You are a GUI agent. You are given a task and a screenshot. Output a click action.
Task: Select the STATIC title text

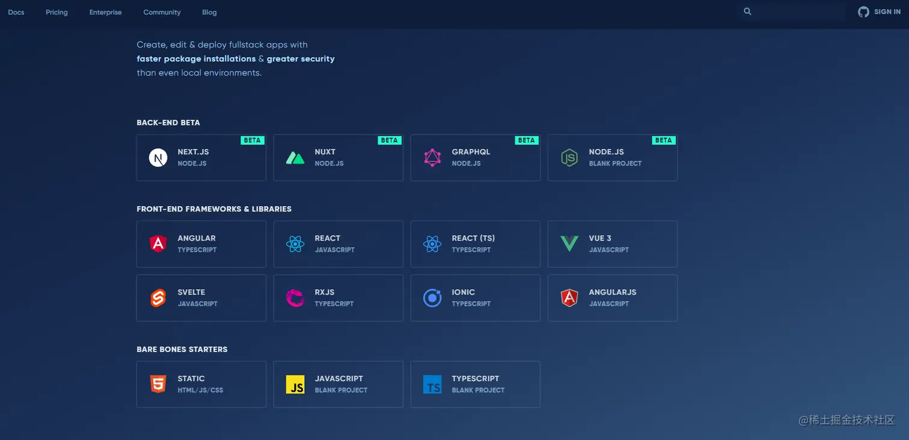coord(191,379)
